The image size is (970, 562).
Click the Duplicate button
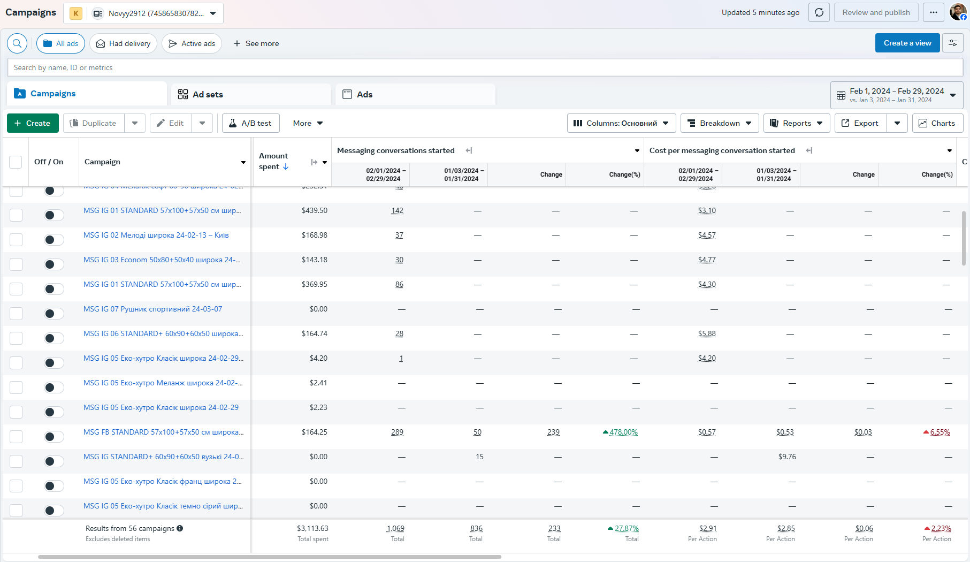point(94,123)
